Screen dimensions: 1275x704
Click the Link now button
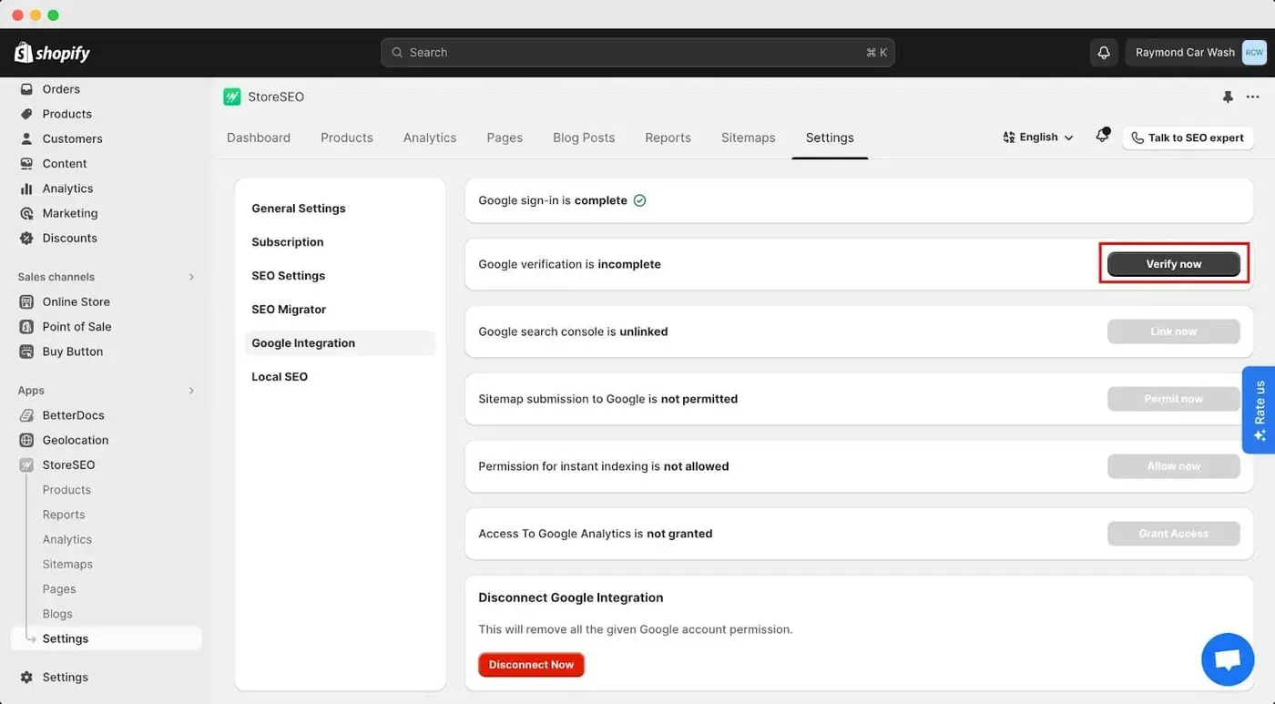(x=1174, y=332)
